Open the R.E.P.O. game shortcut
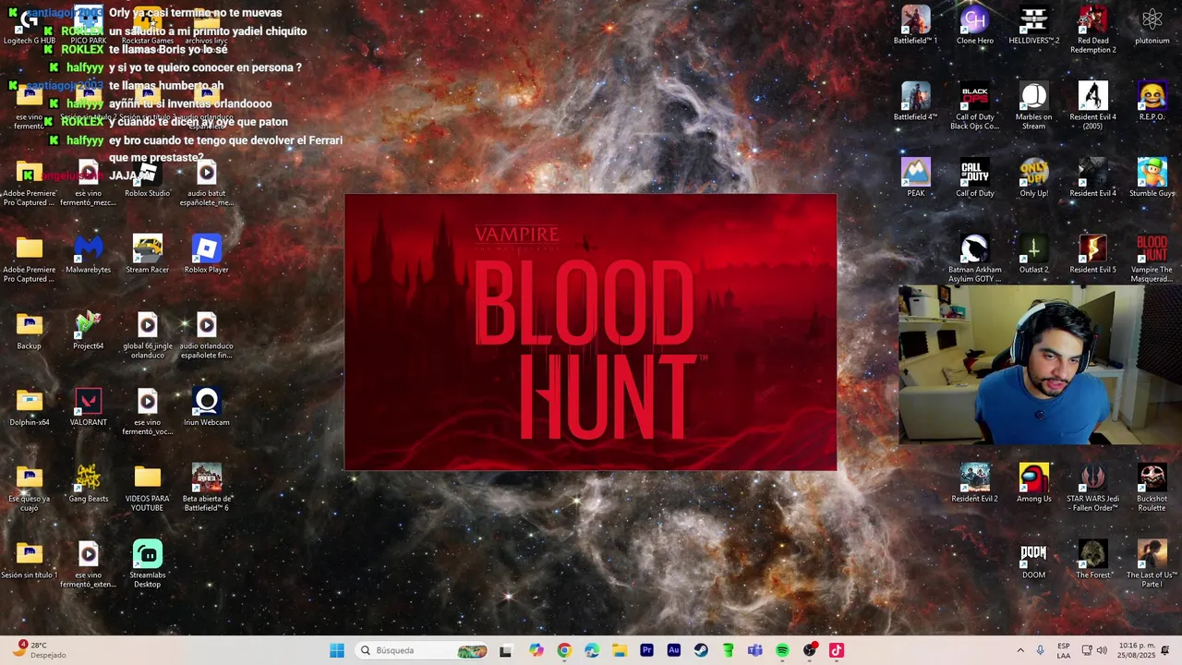The width and height of the screenshot is (1182, 665). pyautogui.click(x=1152, y=102)
